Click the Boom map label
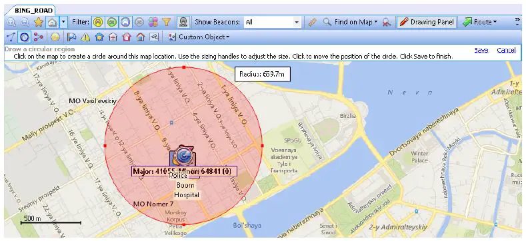Image resolution: width=526 pixels, height=241 pixels. [185, 185]
